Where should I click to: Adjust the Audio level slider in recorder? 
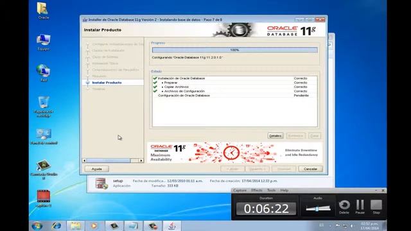coord(318,209)
